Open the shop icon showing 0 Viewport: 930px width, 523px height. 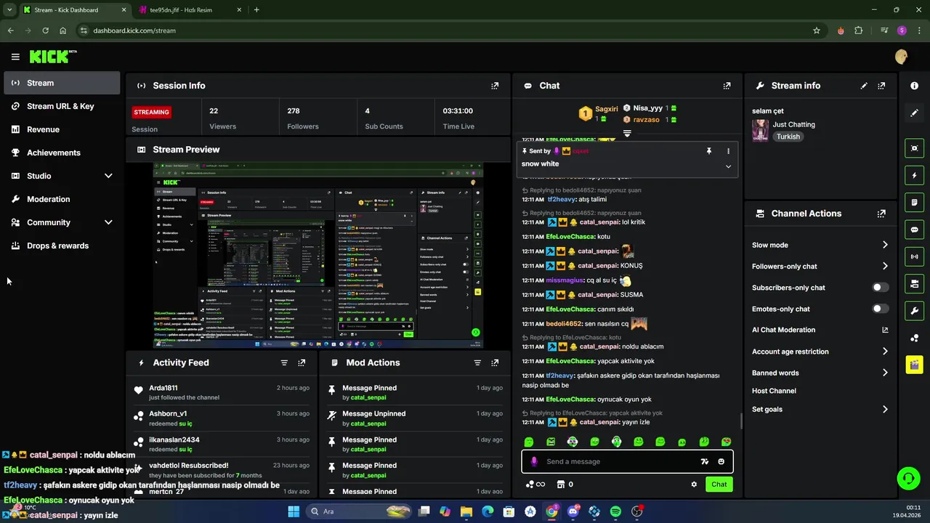(x=565, y=485)
